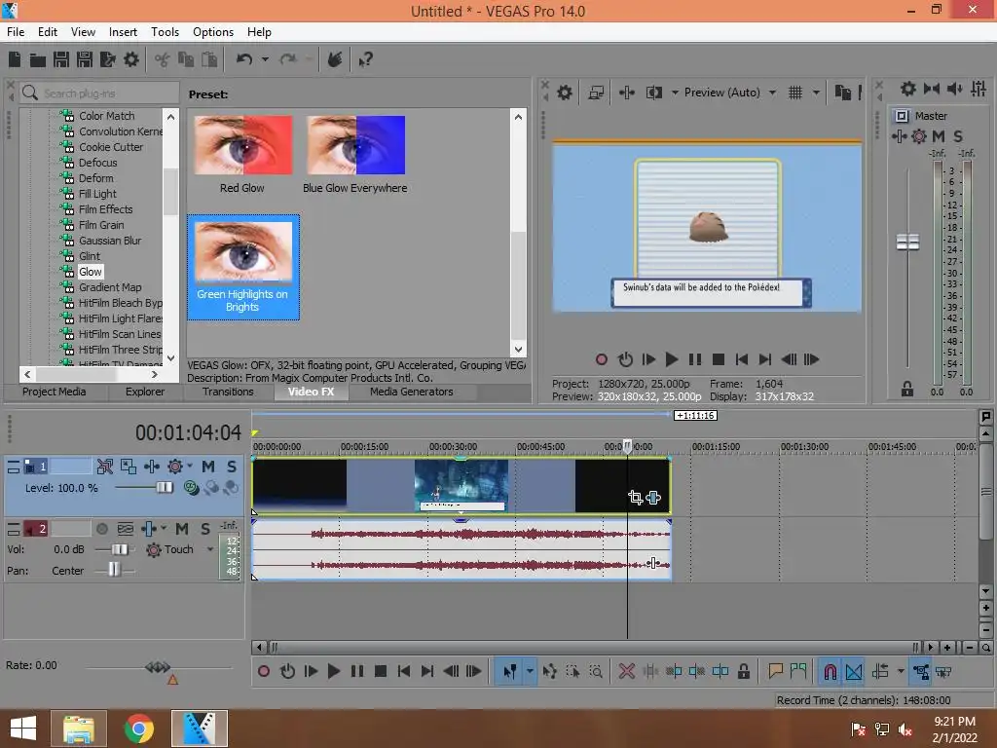Viewport: 997px width, 748px height.
Task: Click Go to Start in preview transport
Action: (x=741, y=359)
